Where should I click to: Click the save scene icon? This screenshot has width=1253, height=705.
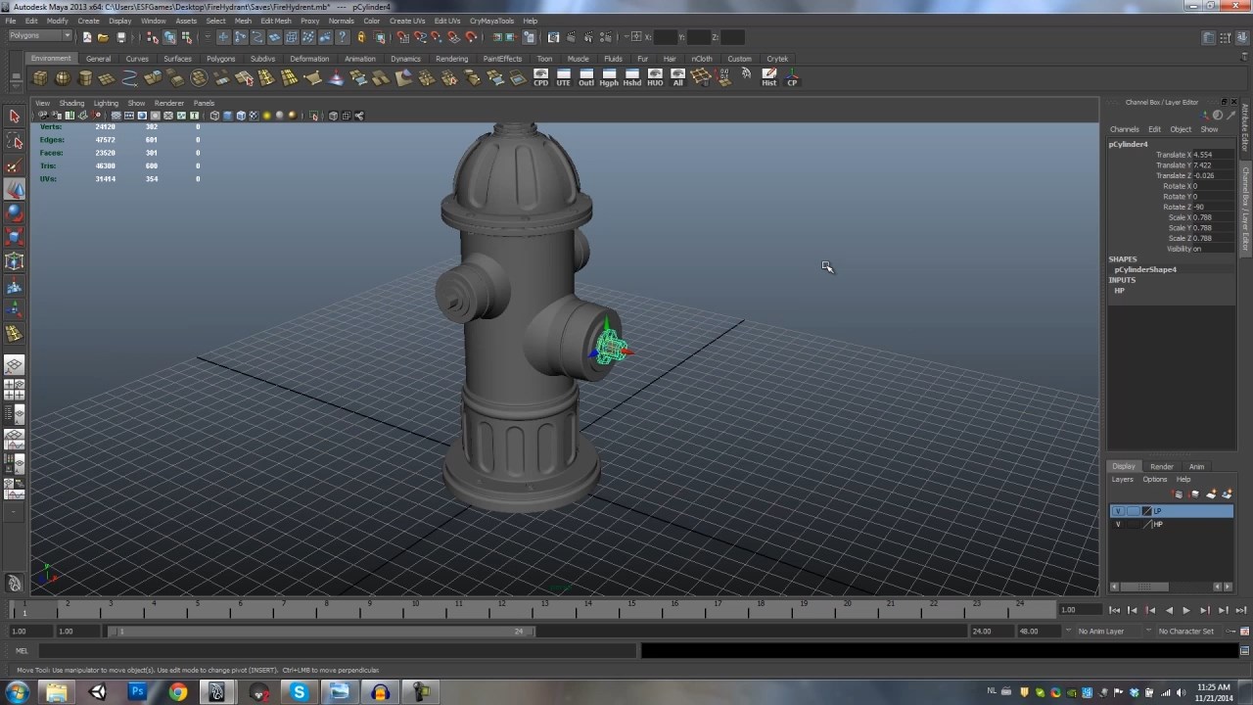coord(121,37)
